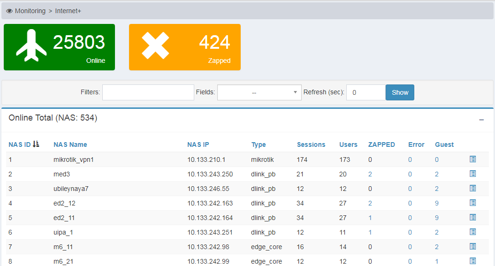
Task: Open Guest count link for ed2_12
Action: (x=437, y=203)
